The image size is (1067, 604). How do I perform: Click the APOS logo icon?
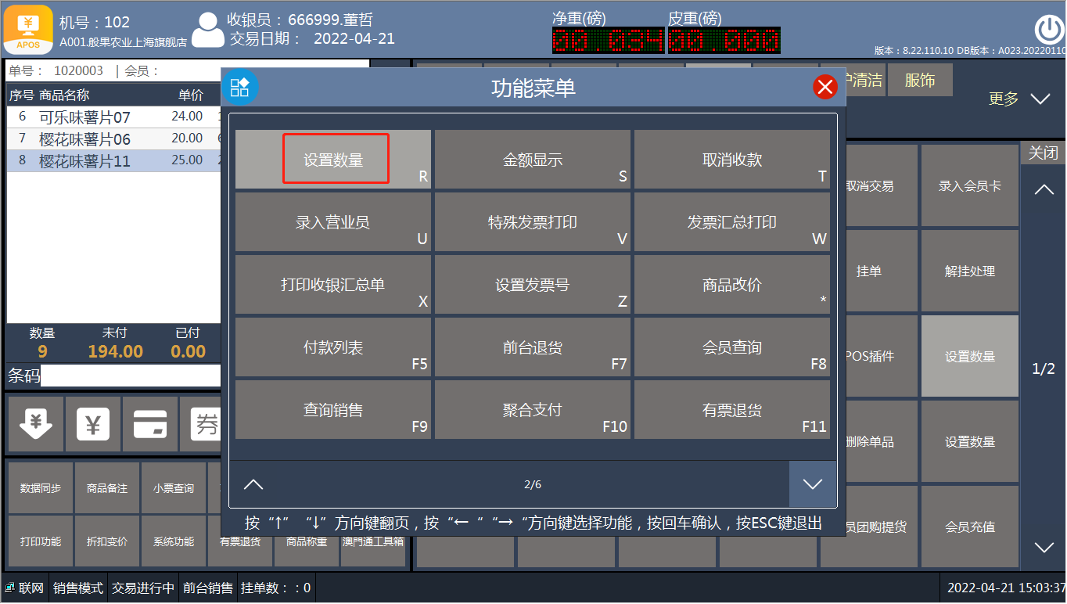tap(29, 30)
